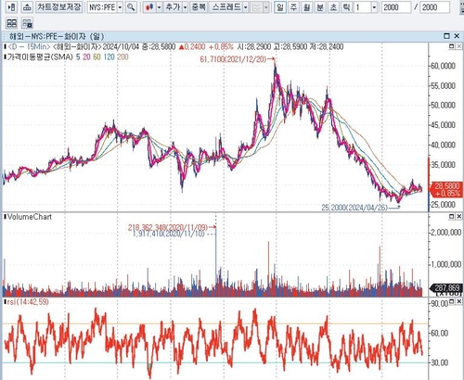
Task: Select the candlestick chart type icon
Action: [150, 7]
